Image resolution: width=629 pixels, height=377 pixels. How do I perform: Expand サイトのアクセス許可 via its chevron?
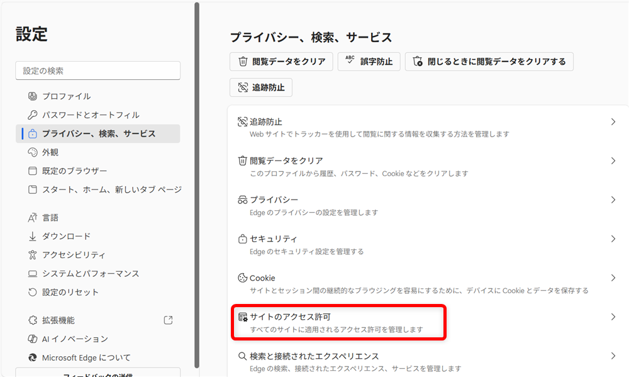(x=613, y=317)
